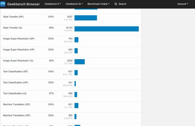Click Image Super-Resolution (Q) label
The width and height of the screenshot is (195, 126).
(x=18, y=61)
